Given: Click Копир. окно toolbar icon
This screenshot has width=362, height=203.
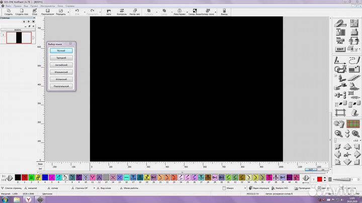Looking at the screenshot, I should tap(208, 12).
